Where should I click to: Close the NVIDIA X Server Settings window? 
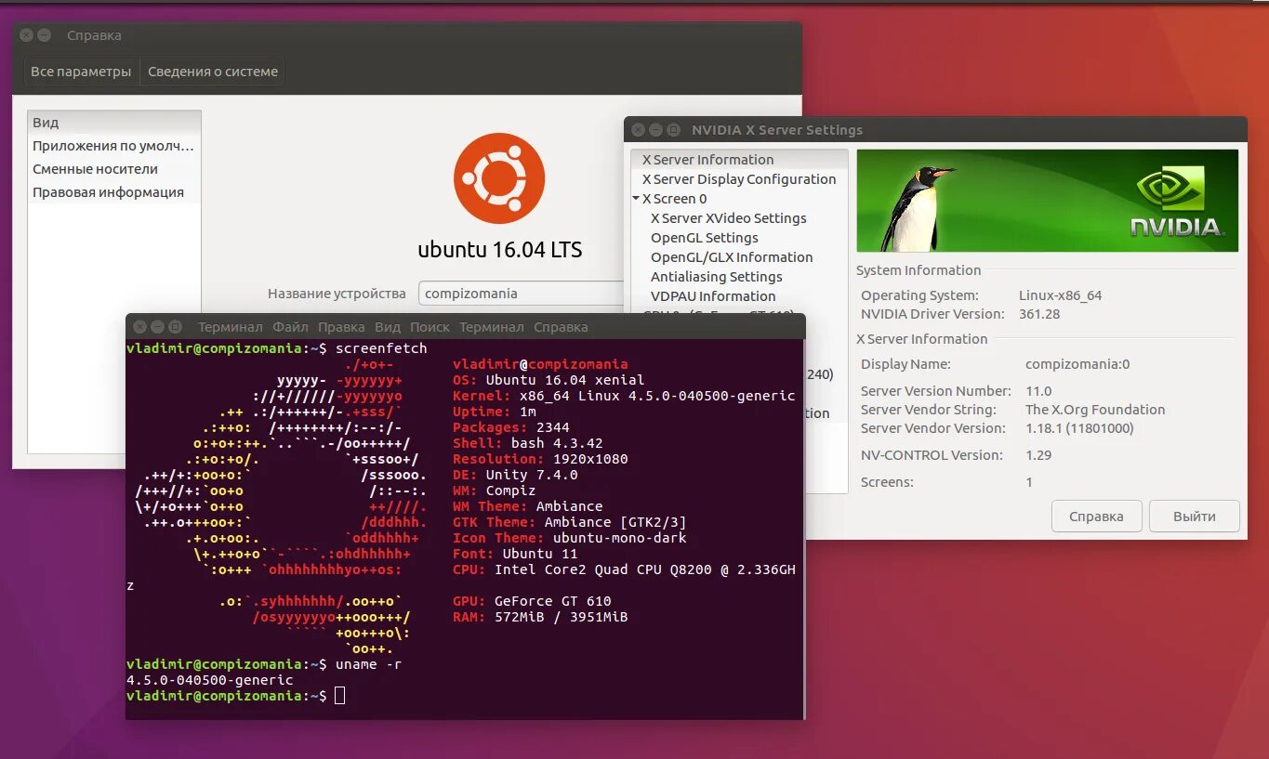tap(639, 130)
